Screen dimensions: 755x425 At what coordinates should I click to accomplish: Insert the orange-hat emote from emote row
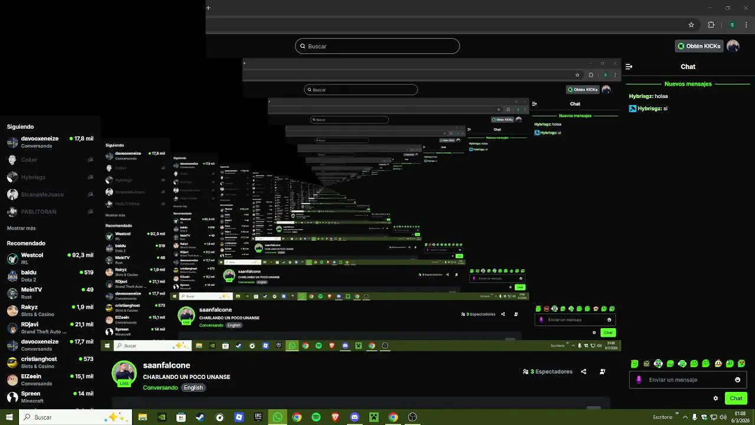click(718, 364)
